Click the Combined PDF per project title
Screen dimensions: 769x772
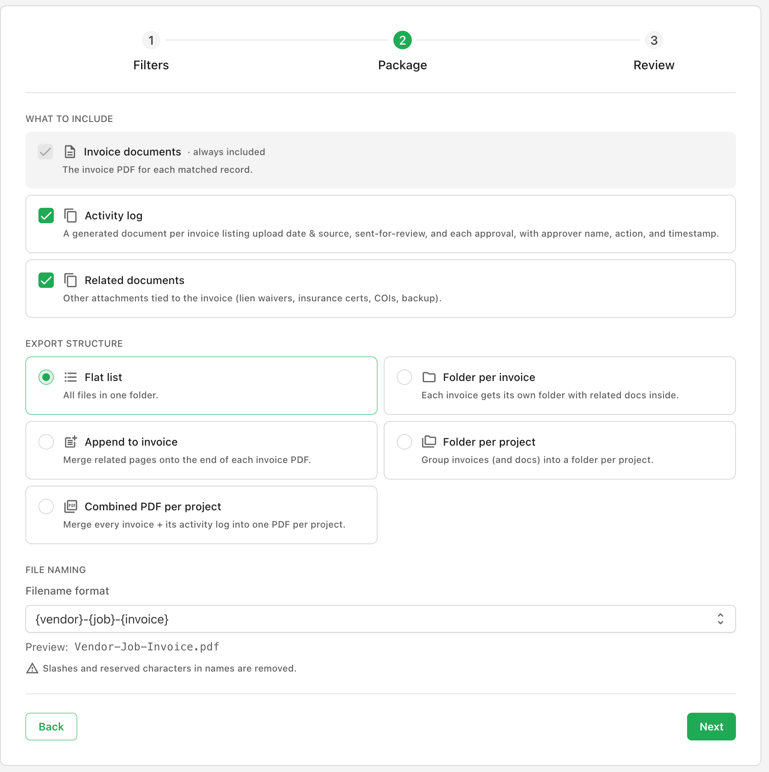(x=153, y=507)
